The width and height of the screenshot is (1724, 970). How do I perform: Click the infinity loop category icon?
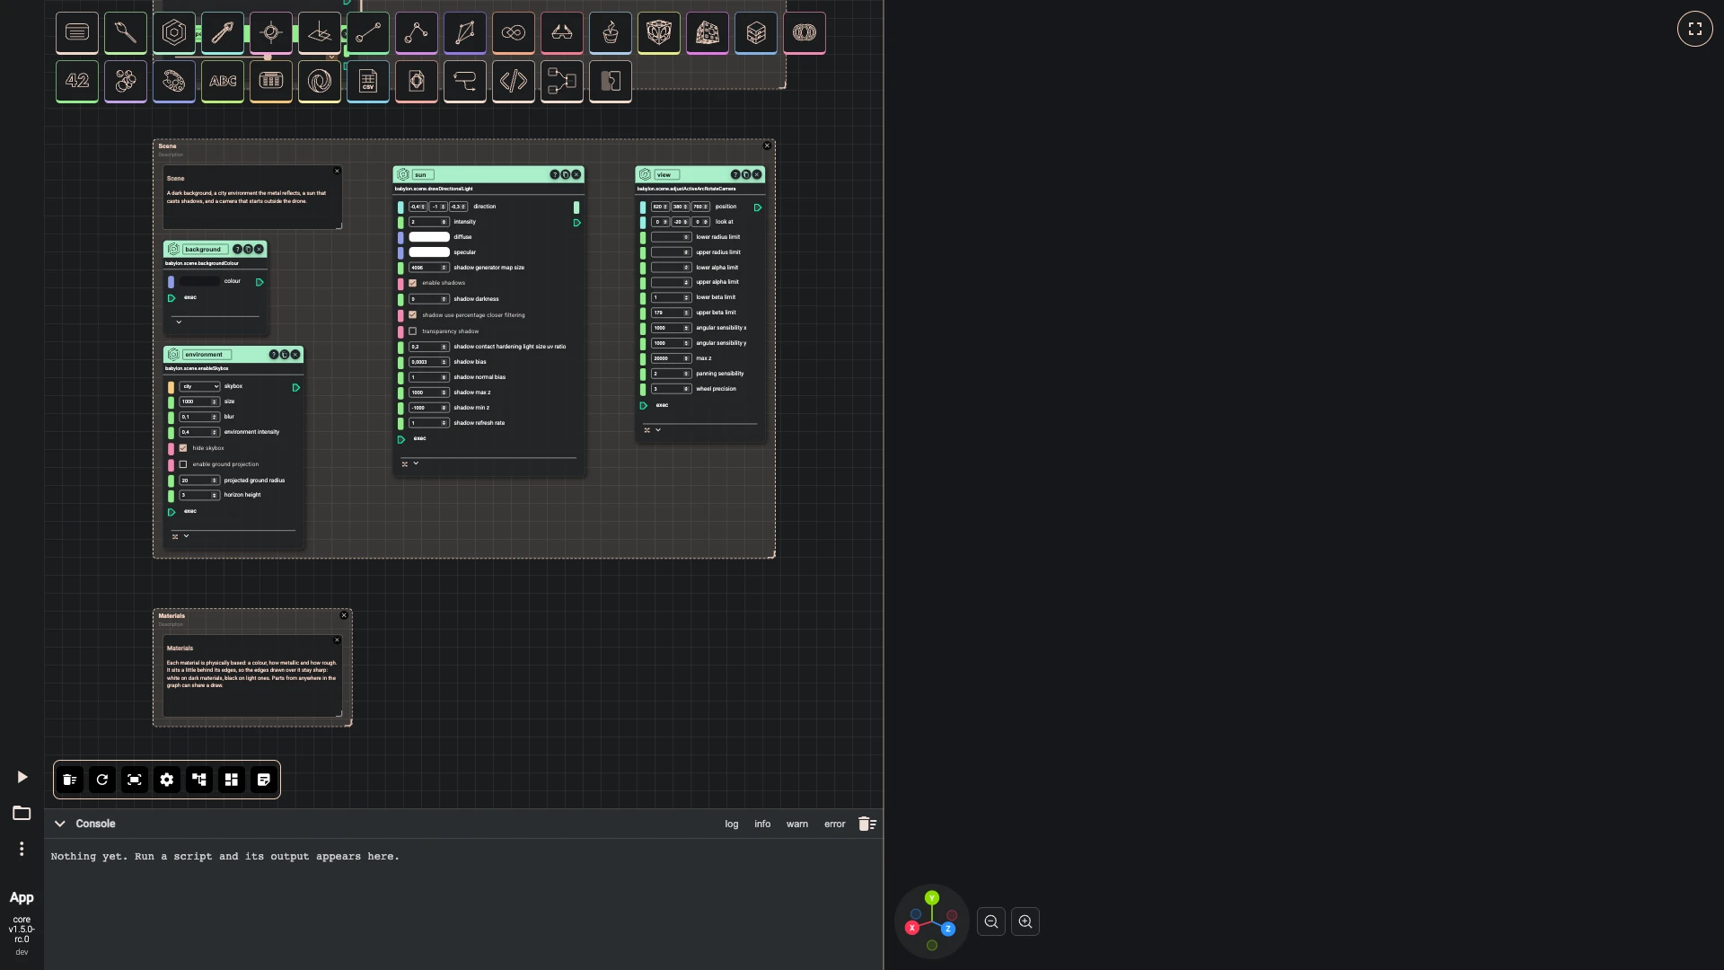point(514,33)
